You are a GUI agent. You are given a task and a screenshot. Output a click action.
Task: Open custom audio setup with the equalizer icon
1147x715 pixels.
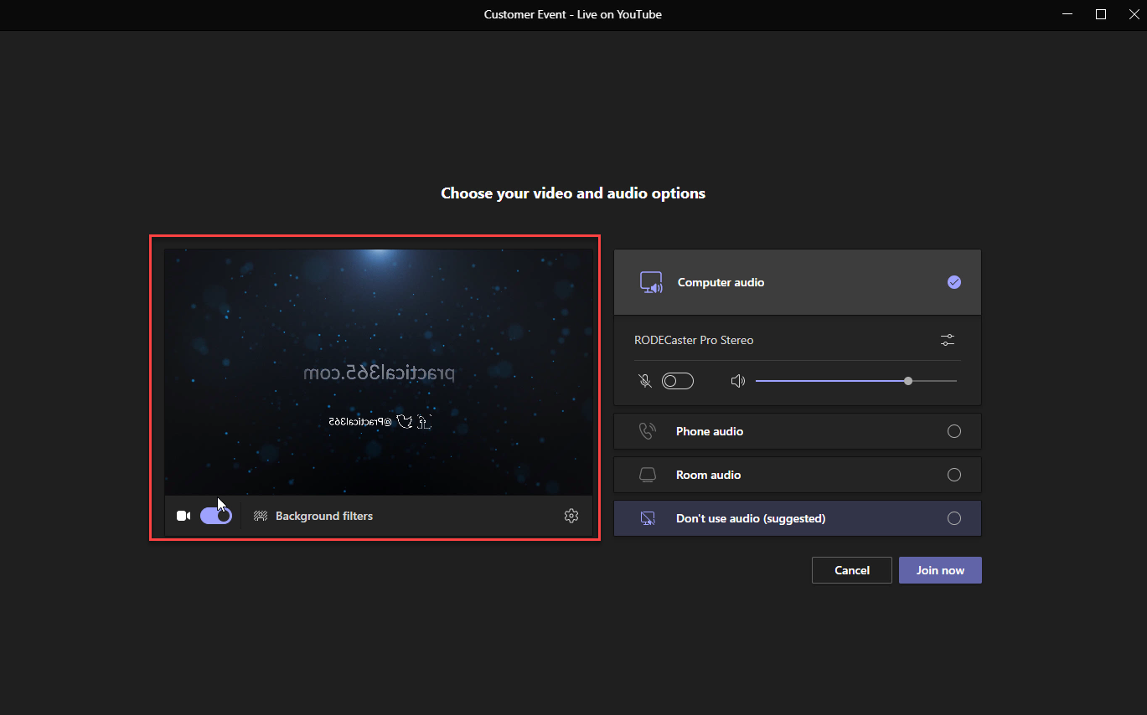(947, 340)
